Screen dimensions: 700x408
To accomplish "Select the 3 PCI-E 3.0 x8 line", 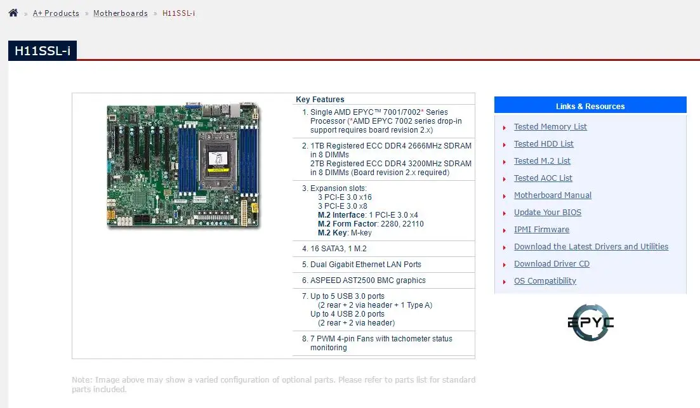I will tap(343, 206).
